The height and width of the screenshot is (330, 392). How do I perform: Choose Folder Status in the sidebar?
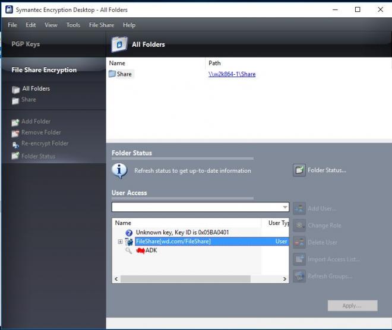point(38,156)
